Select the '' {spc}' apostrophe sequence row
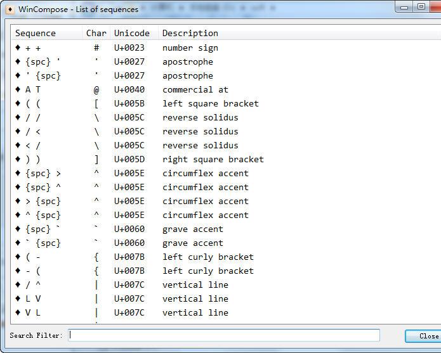Viewport: 441px width, 353px height. 226,75
